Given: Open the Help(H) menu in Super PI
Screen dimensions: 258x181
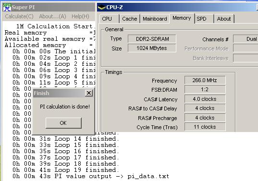Looking at the screenshot, I should (80, 16).
